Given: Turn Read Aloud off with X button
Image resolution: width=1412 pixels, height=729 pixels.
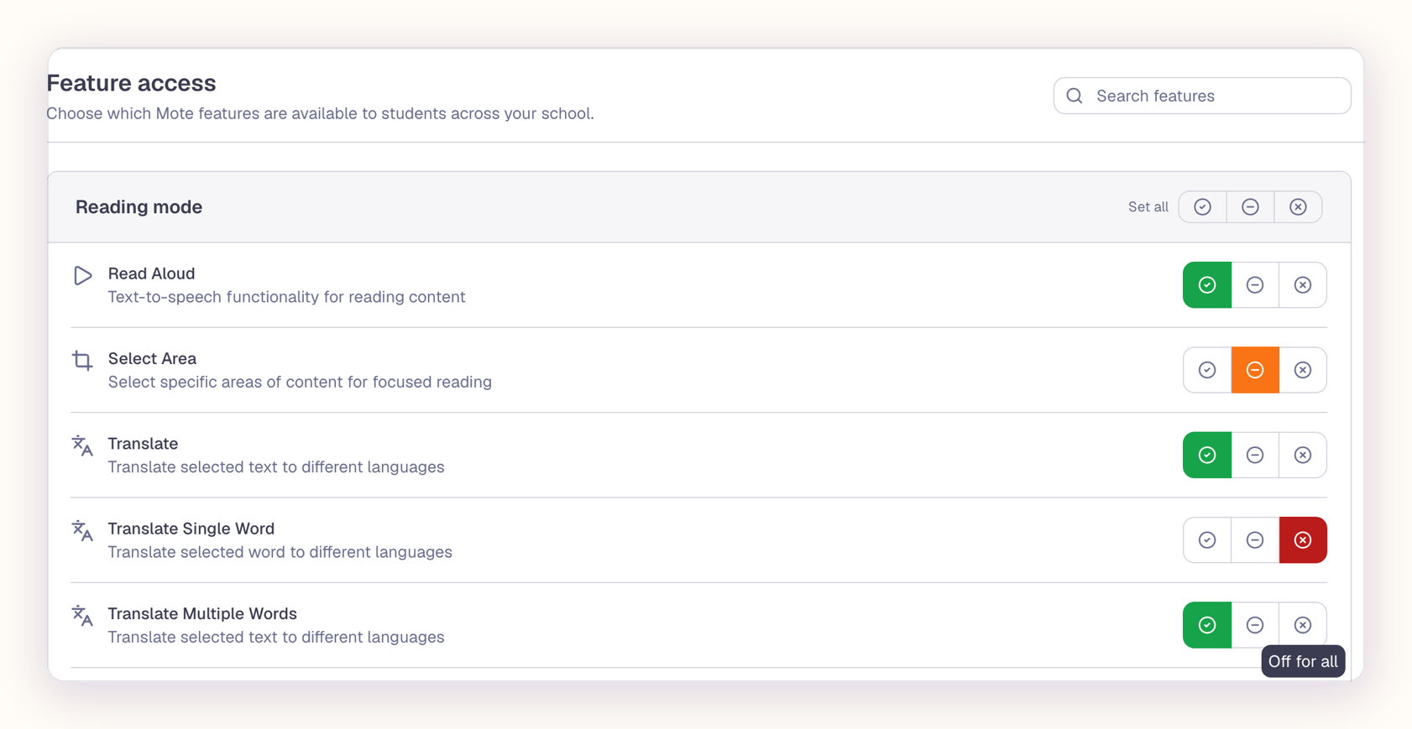Looking at the screenshot, I should tap(1303, 285).
